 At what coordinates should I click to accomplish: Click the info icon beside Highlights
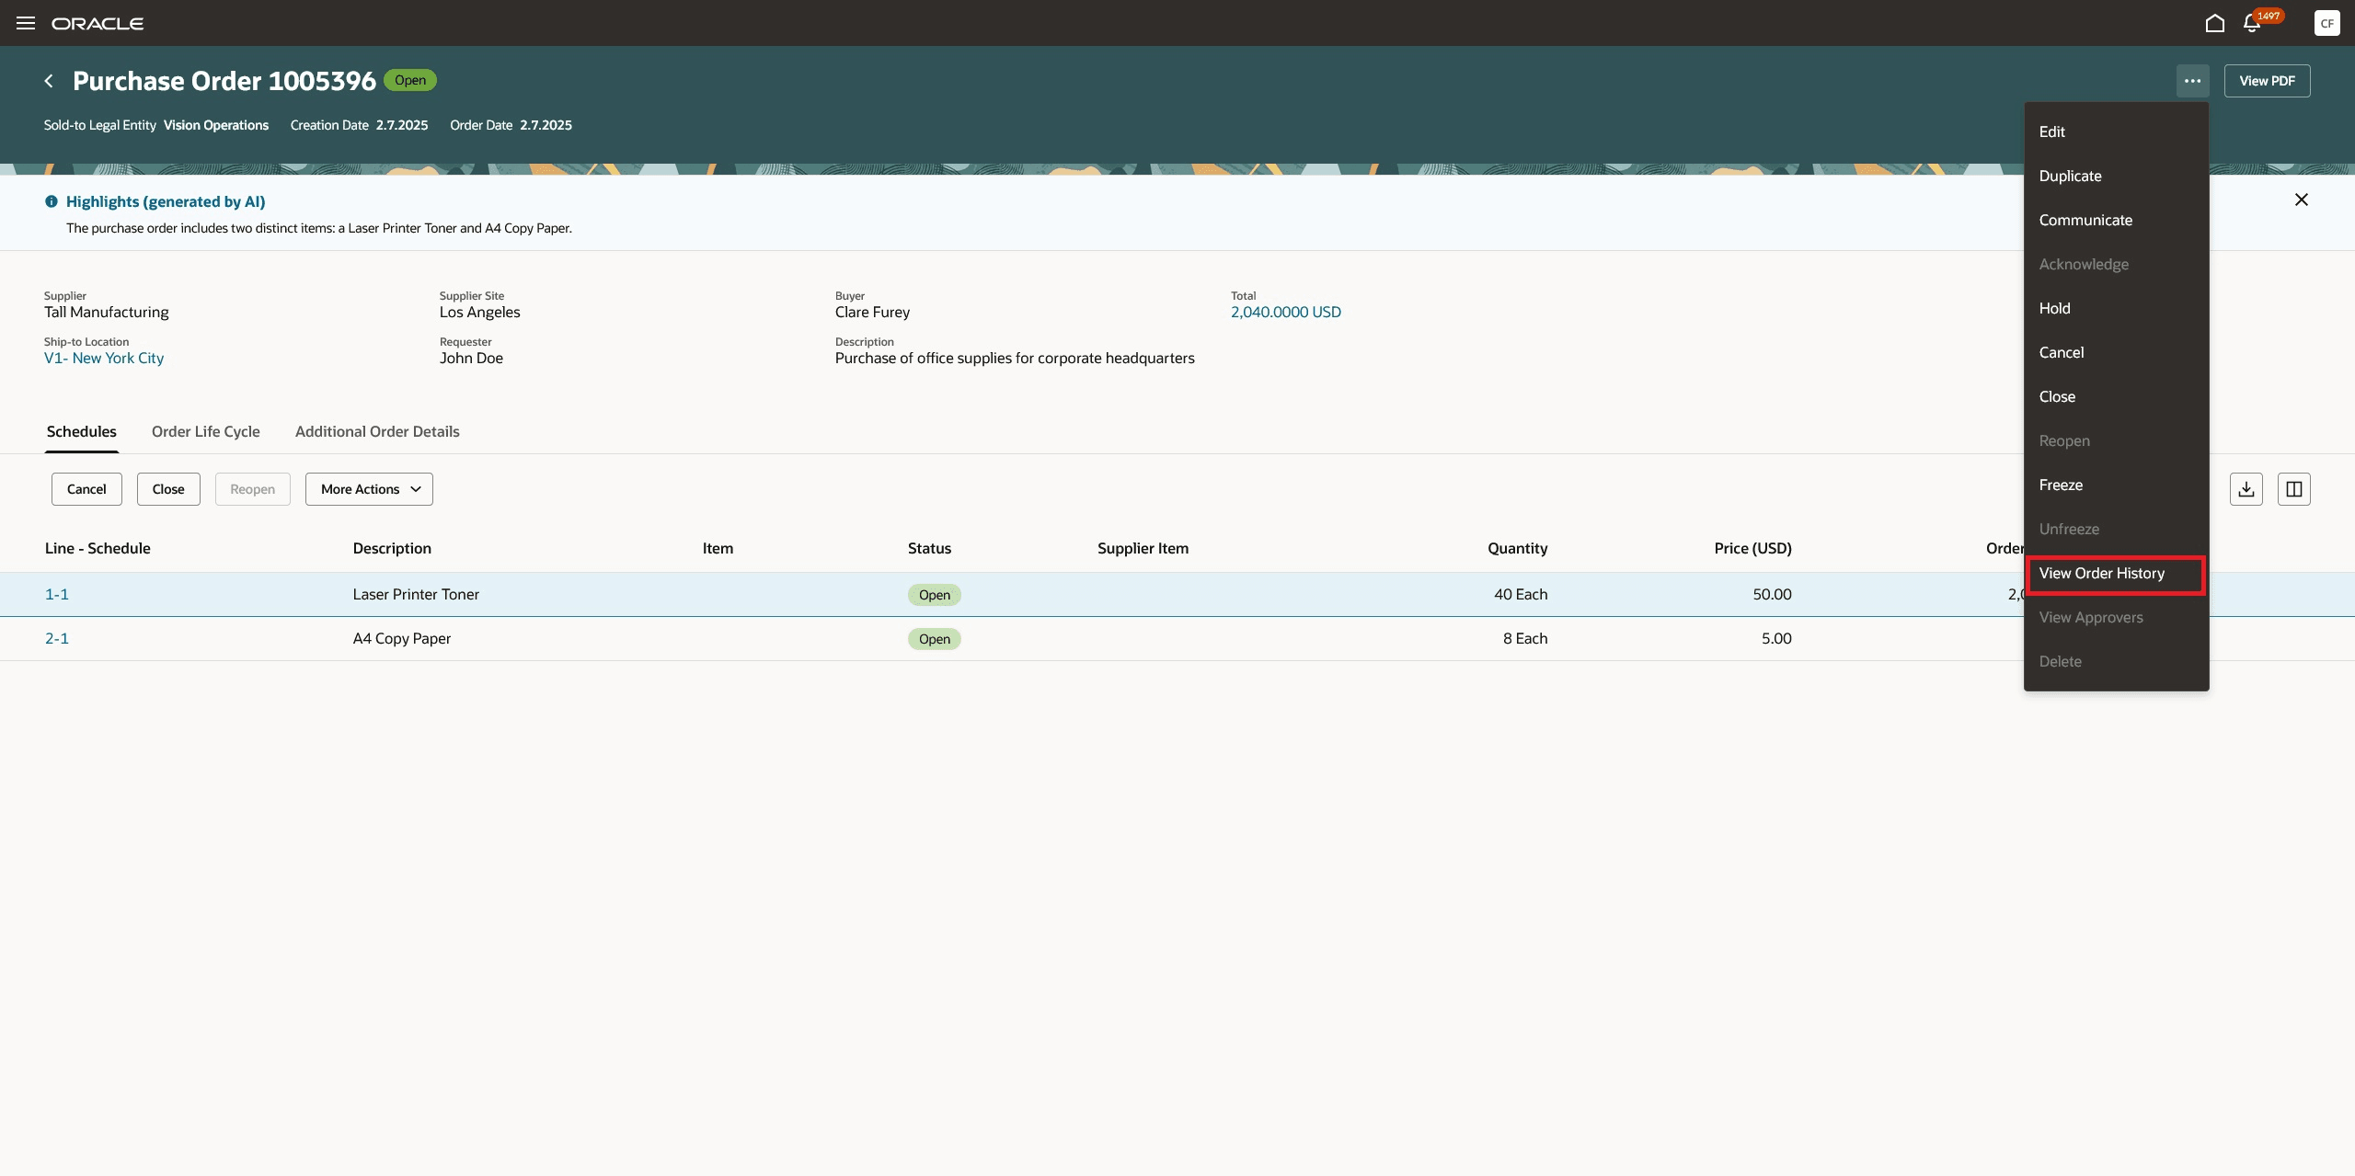point(51,200)
